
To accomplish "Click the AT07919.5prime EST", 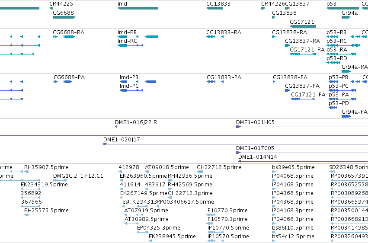I will (x=134, y=215).
